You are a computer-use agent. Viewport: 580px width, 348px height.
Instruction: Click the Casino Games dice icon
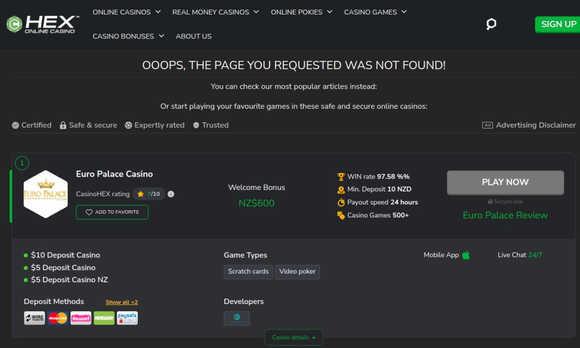341,215
